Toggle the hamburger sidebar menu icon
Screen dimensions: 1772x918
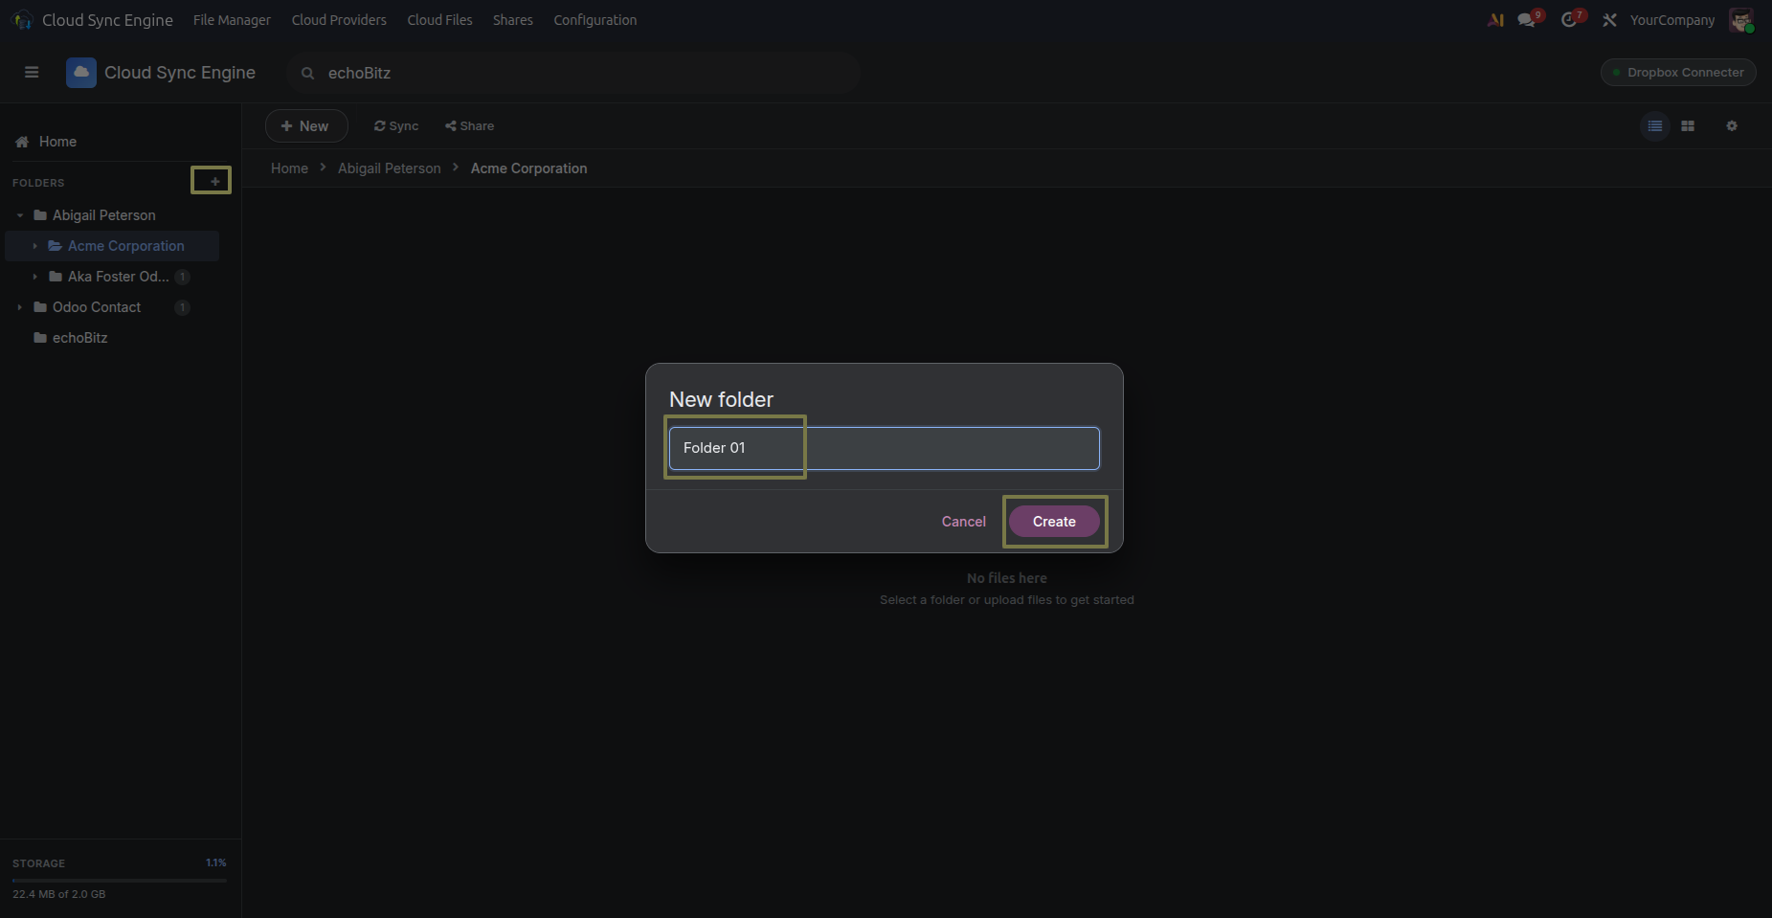(32, 73)
